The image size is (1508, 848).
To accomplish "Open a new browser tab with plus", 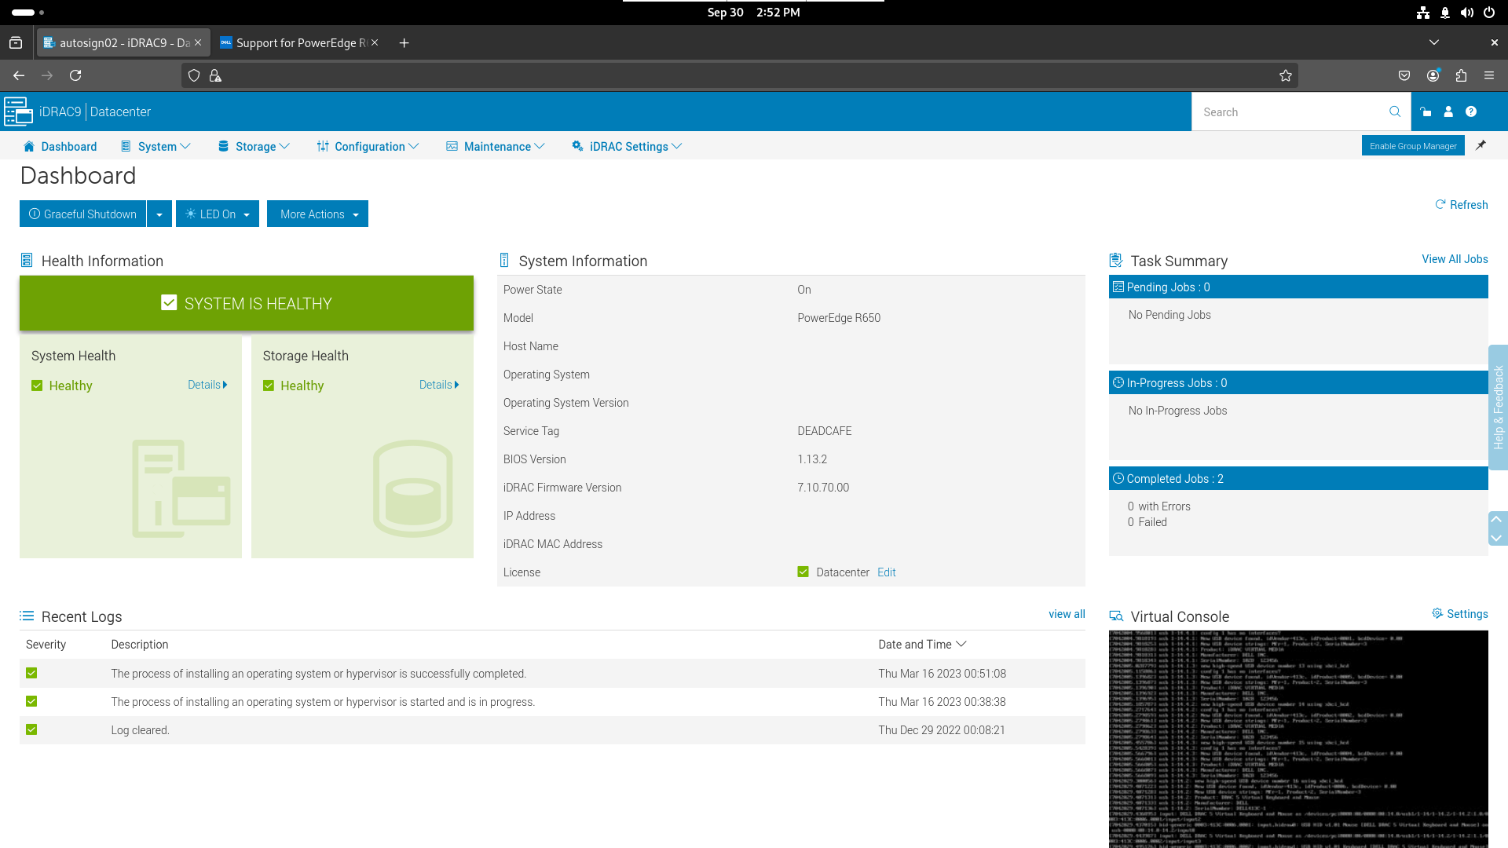I will [x=404, y=42].
